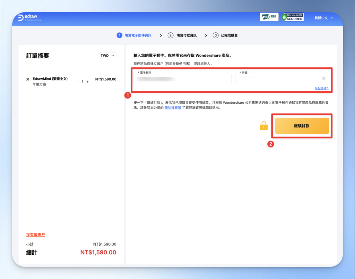Click the 小計 subtotal amount
355x279 pixels.
(105, 244)
